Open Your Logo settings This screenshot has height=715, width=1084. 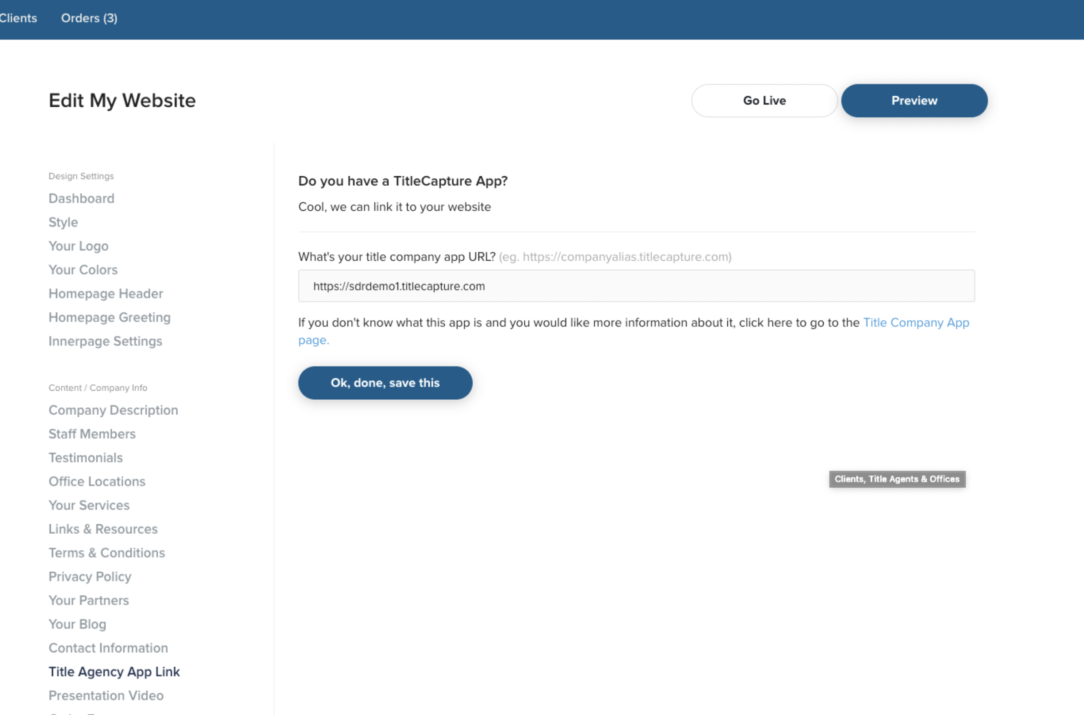(x=79, y=246)
